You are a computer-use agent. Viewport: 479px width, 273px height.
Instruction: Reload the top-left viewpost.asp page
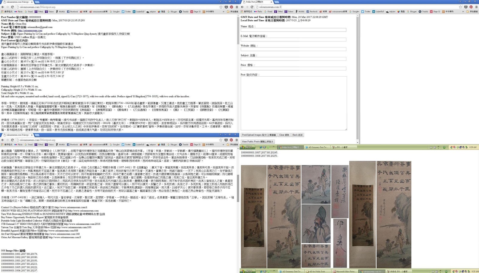click(x=12, y=7)
